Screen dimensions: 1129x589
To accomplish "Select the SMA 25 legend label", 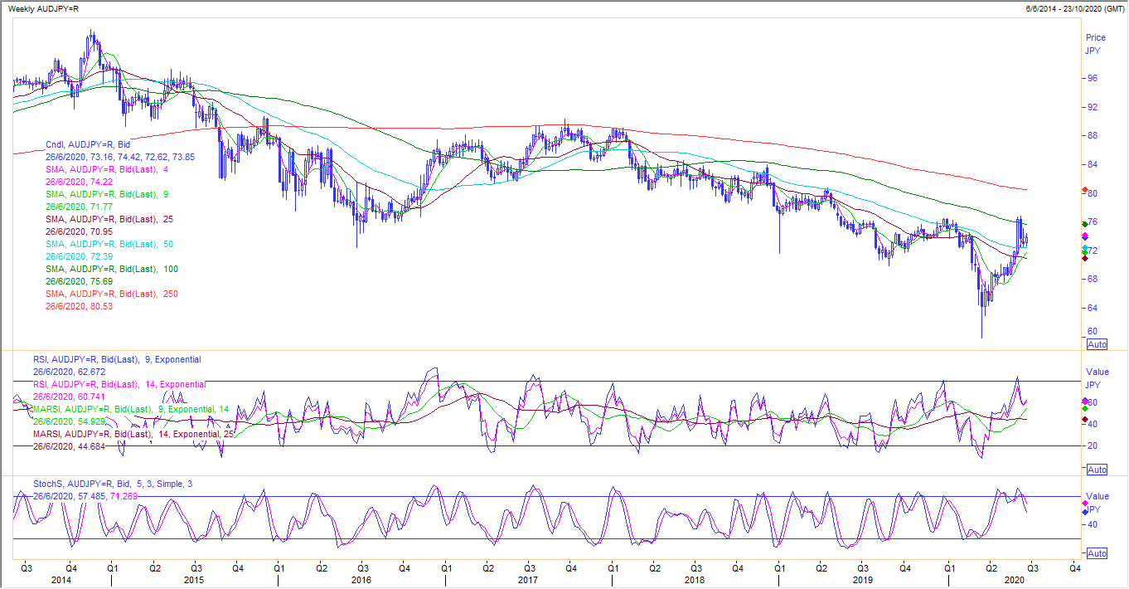I will tap(111, 219).
